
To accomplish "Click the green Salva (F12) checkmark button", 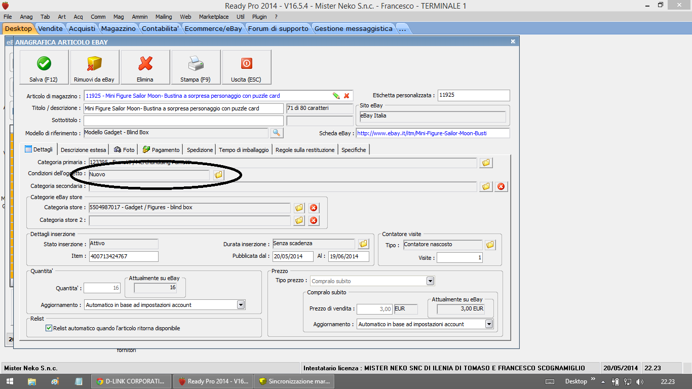I will [x=44, y=67].
